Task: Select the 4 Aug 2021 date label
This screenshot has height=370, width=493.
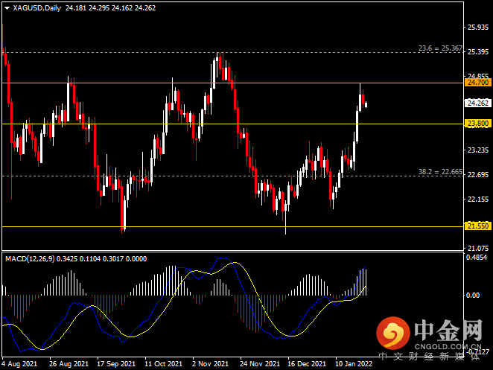Action: click(19, 364)
